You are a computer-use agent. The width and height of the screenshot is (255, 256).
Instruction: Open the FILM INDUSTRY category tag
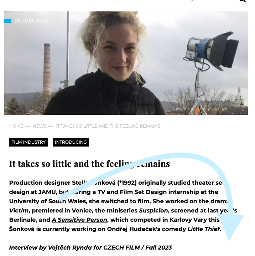(x=28, y=142)
